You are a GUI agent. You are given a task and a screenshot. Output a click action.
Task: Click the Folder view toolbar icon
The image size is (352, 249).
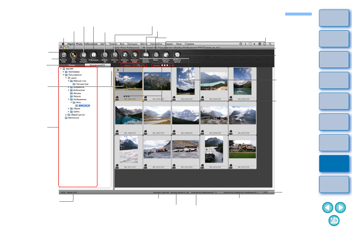tap(73, 55)
